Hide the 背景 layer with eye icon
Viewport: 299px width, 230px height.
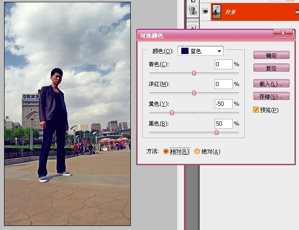click(205, 12)
